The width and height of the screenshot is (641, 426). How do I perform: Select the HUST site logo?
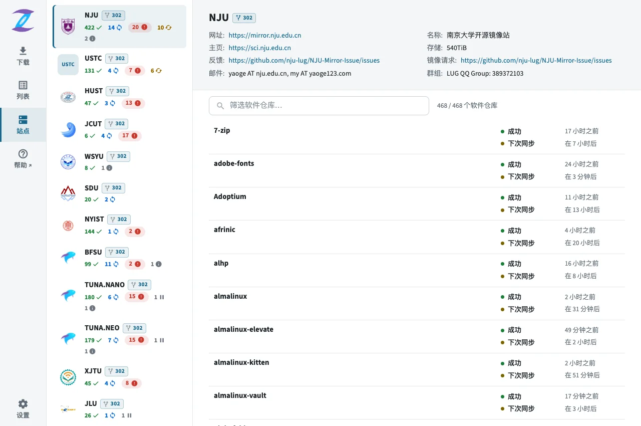(68, 97)
